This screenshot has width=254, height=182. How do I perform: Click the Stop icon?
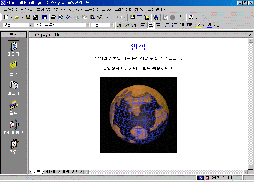172,17
